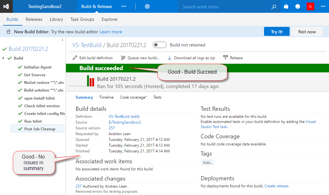
Task: Click the Visual Studio logo icon
Action: pyautogui.click(x=6, y=6)
